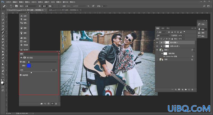Select the Path Selection tool
The width and height of the screenshot is (213, 115).
coord(3,65)
